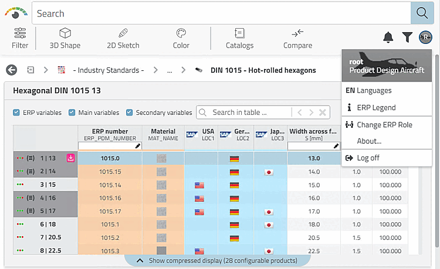Click the notifications bell icon
This screenshot has width=440, height=269.
pyautogui.click(x=388, y=38)
